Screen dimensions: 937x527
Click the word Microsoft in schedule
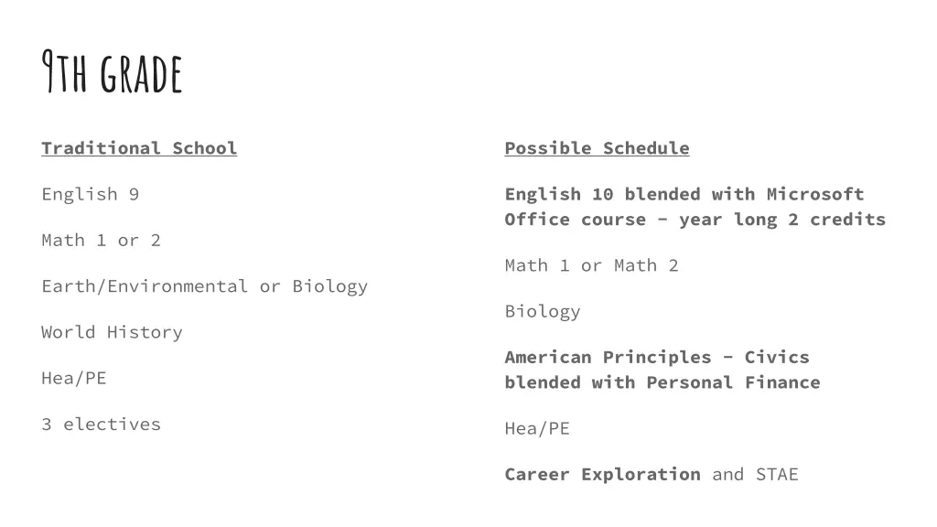(x=815, y=194)
